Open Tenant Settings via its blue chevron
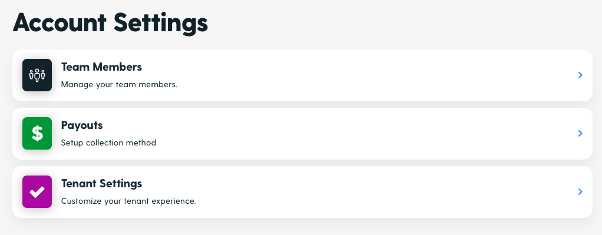This screenshot has width=602, height=235. click(x=580, y=191)
